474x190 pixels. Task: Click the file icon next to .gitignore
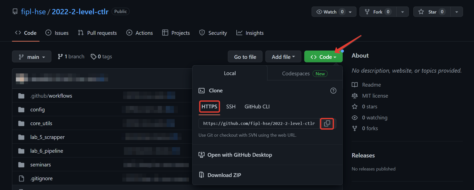22,178
